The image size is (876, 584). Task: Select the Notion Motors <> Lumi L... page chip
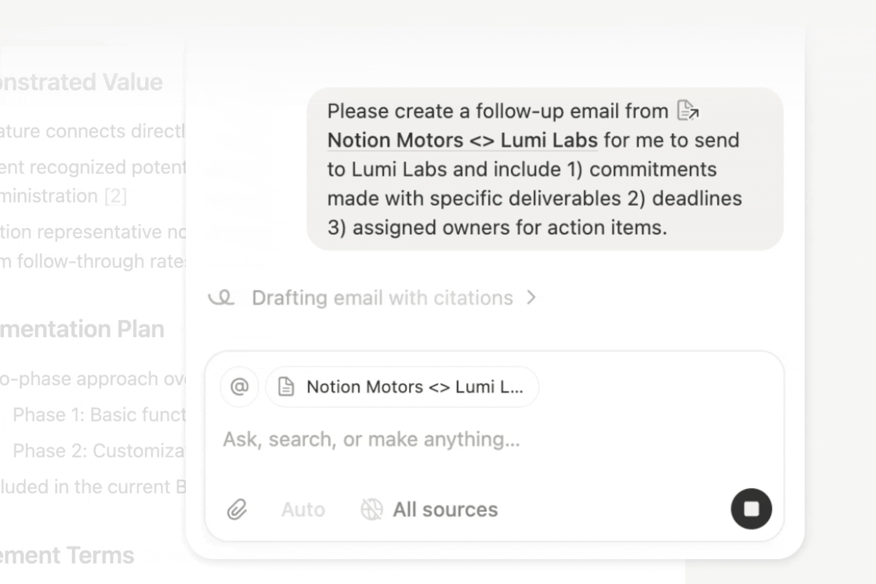point(402,387)
